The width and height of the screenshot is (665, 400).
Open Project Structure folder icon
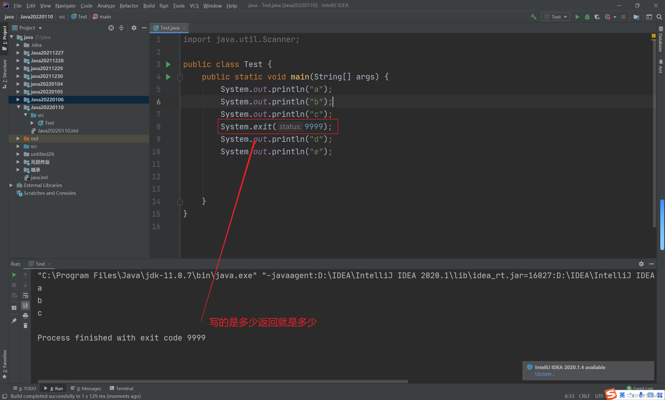pyautogui.click(x=636, y=17)
